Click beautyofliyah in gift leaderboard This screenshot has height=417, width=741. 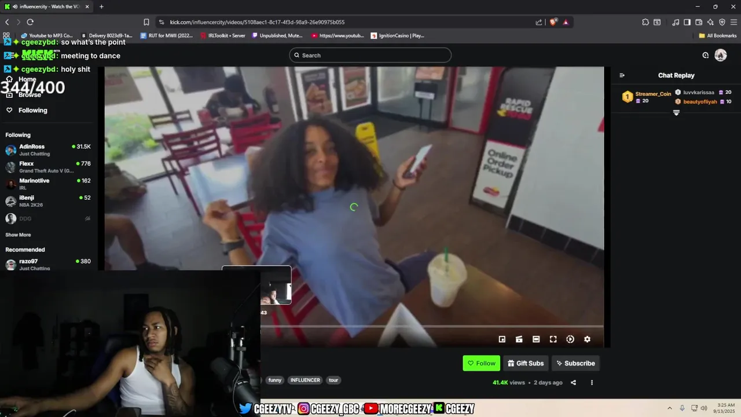click(700, 101)
